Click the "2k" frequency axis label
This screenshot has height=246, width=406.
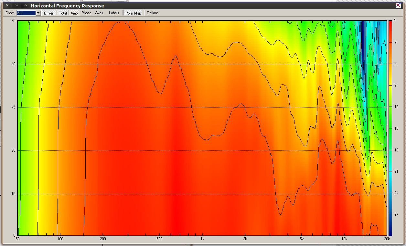click(x=245, y=239)
